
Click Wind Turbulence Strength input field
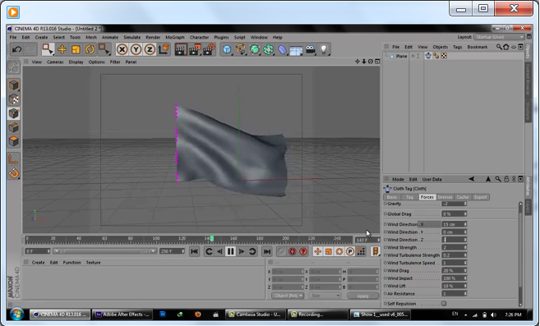[454, 255]
